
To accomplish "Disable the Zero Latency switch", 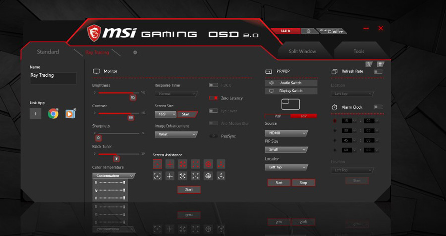I will click(213, 98).
